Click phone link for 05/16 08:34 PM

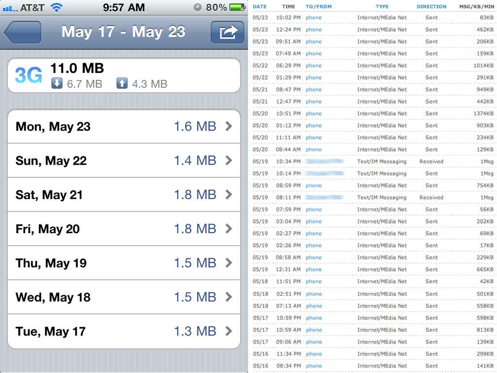click(314, 366)
